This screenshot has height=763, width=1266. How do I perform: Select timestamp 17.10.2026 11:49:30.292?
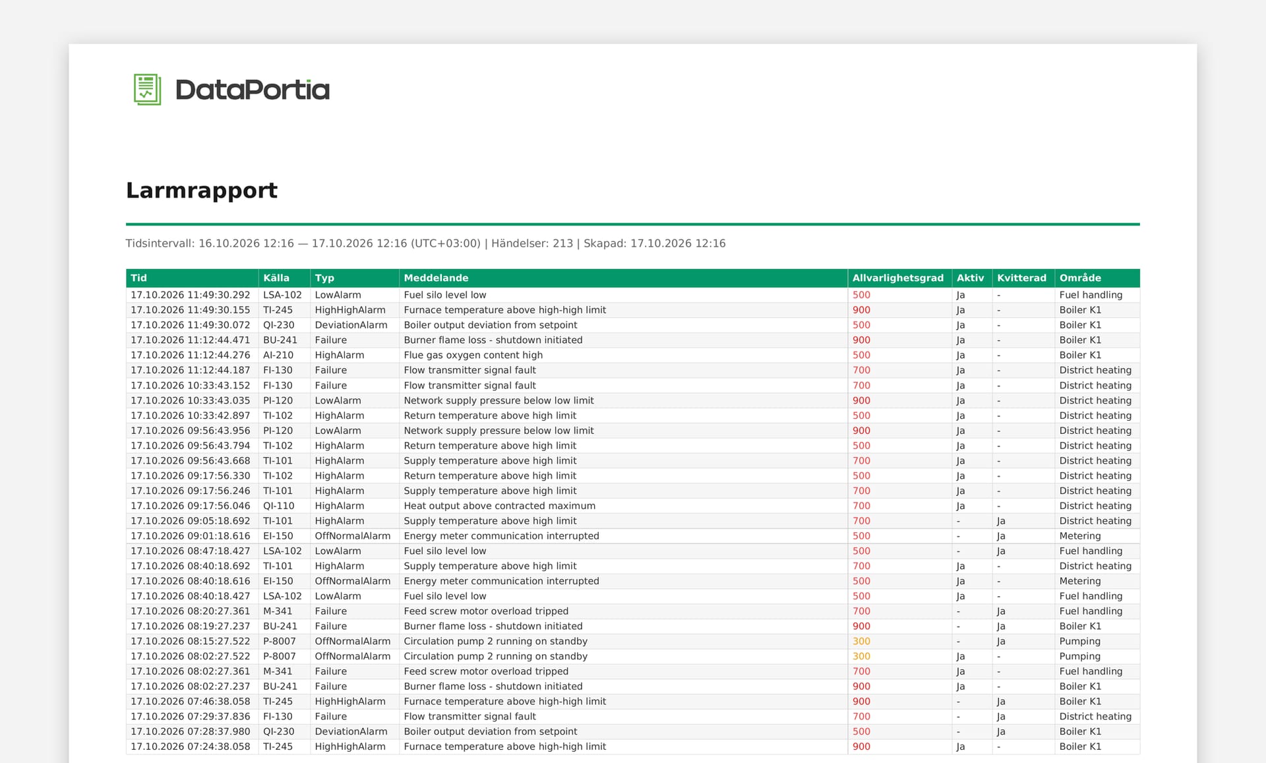tap(191, 295)
